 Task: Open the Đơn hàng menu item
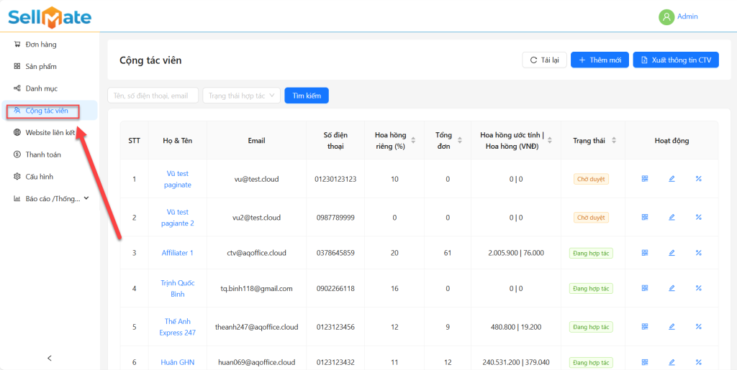(x=40, y=45)
